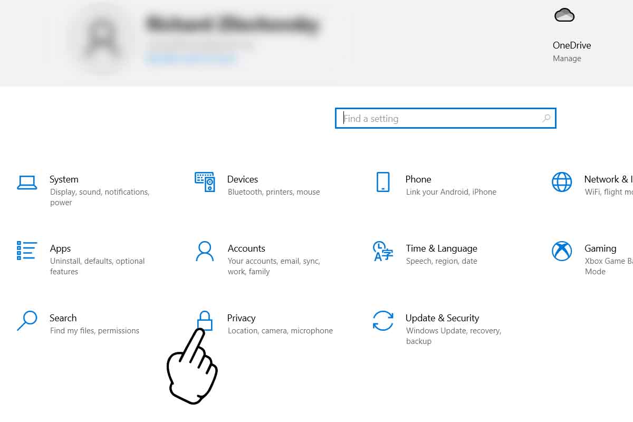Open the Time & Language title

(442, 248)
